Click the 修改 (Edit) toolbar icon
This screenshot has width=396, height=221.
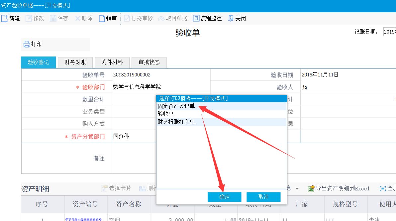pyautogui.click(x=29, y=19)
